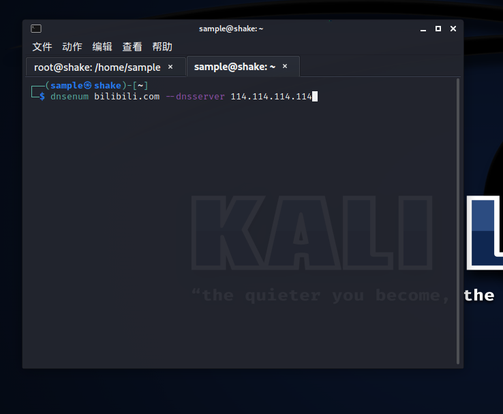Viewport: 503px width, 414px height.
Task: Close the terminal window
Action: tap(453, 29)
